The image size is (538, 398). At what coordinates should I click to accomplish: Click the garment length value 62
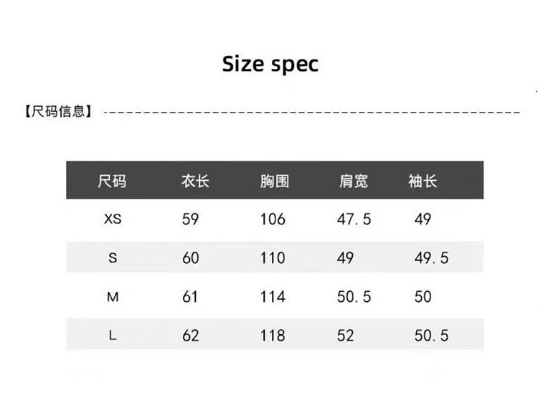(190, 336)
